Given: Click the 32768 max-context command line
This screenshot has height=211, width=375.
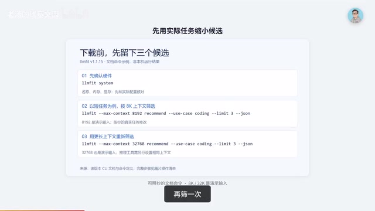Looking at the screenshot, I should pos(167,144).
